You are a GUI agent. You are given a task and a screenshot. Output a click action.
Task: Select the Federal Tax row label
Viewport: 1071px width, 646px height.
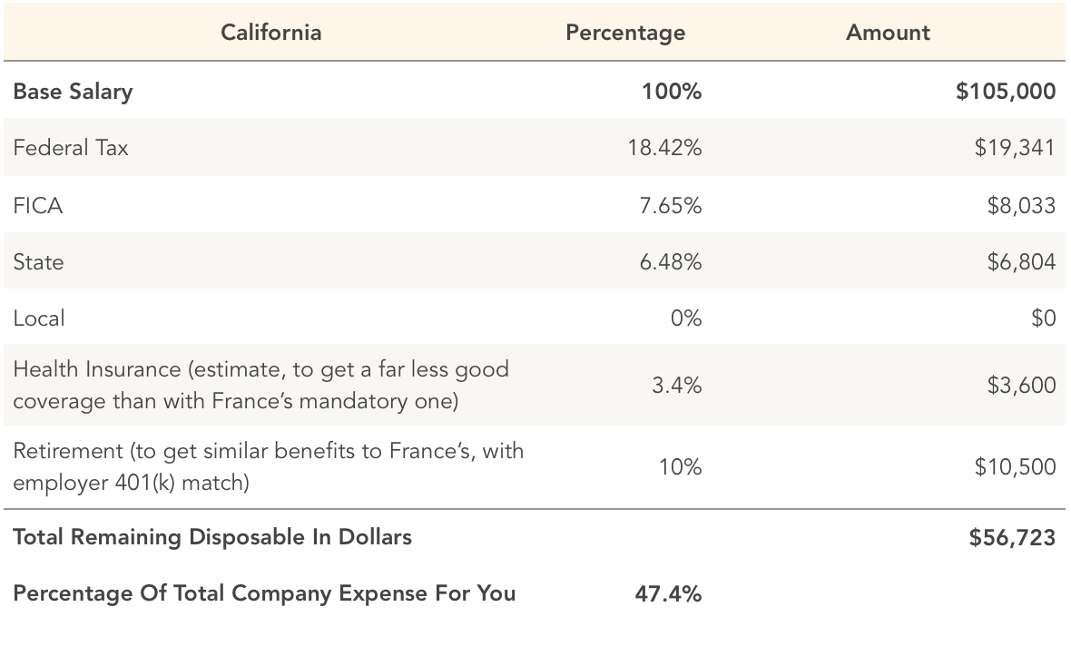(71, 148)
